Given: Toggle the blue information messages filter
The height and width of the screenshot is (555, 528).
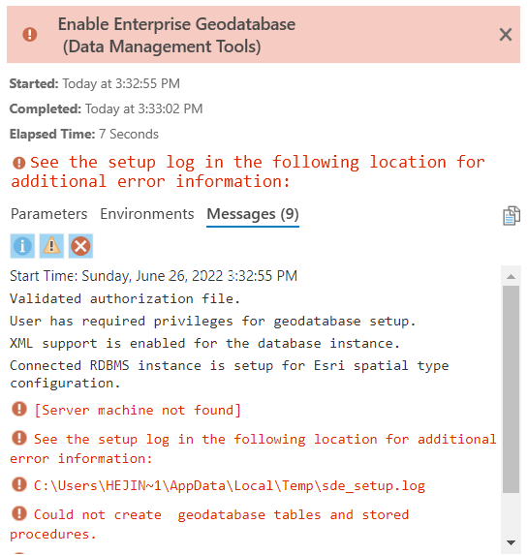Looking at the screenshot, I should 22,246.
